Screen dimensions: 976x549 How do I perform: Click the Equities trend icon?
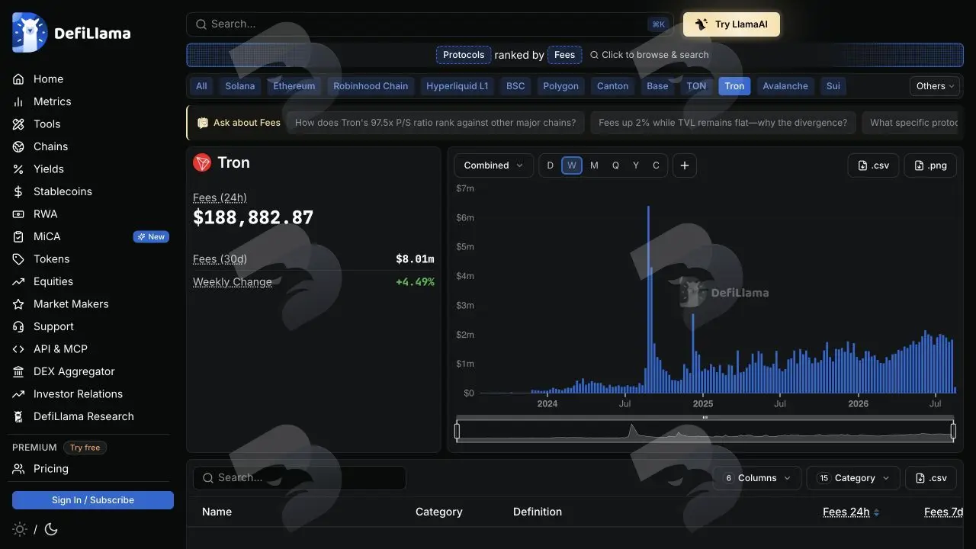[18, 281]
